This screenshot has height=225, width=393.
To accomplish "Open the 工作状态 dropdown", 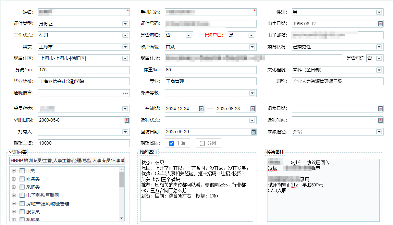I will pos(125,35).
